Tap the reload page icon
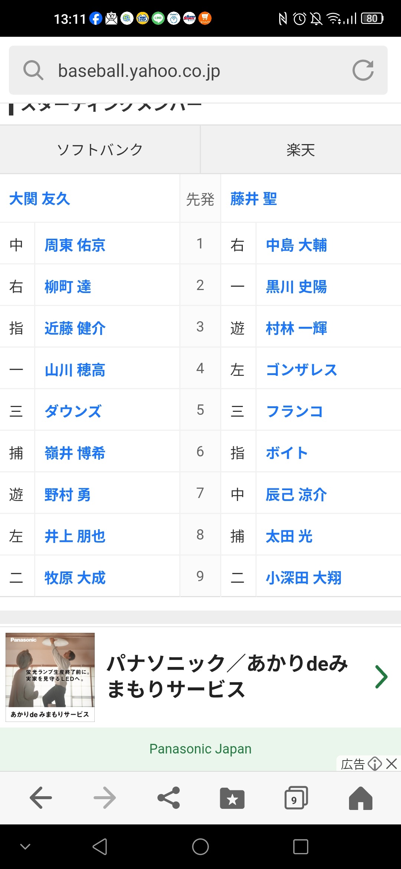 [363, 70]
